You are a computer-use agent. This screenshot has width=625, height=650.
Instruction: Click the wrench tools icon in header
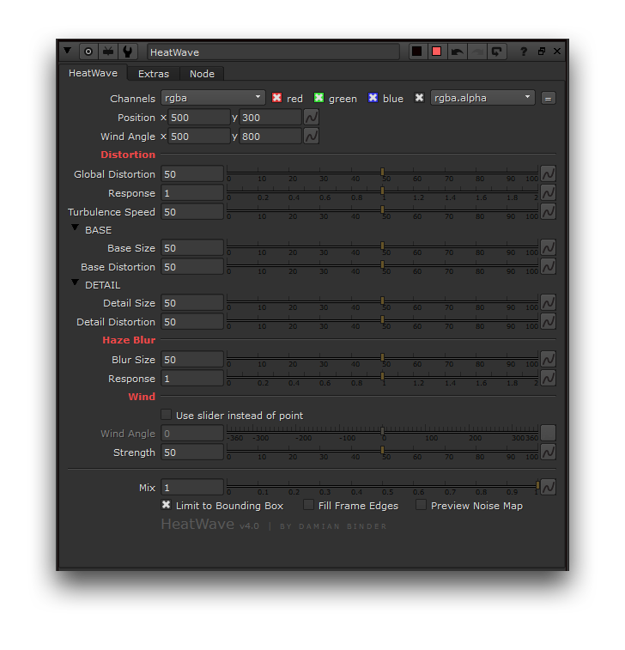(128, 52)
